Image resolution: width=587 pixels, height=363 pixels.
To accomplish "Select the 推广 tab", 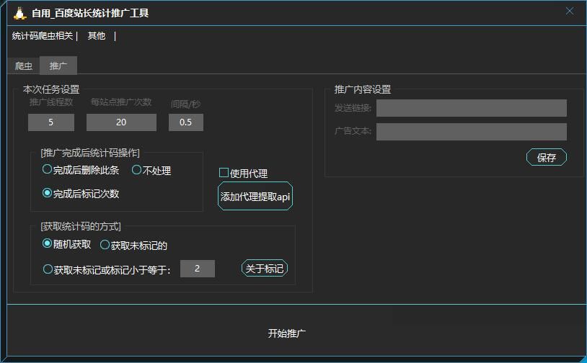I will tap(58, 66).
